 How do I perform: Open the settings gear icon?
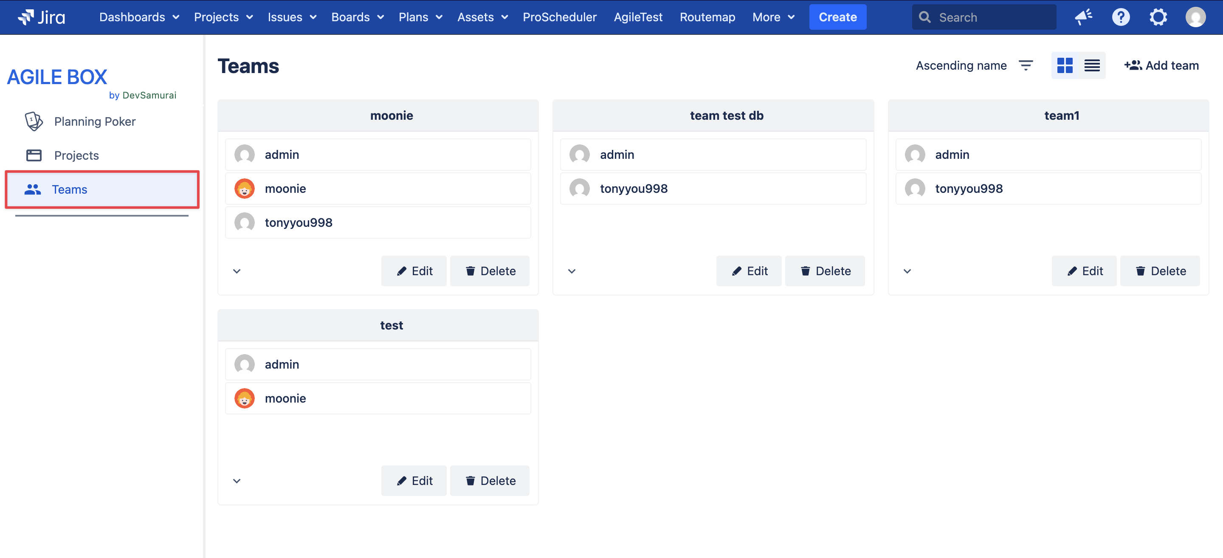point(1158,17)
